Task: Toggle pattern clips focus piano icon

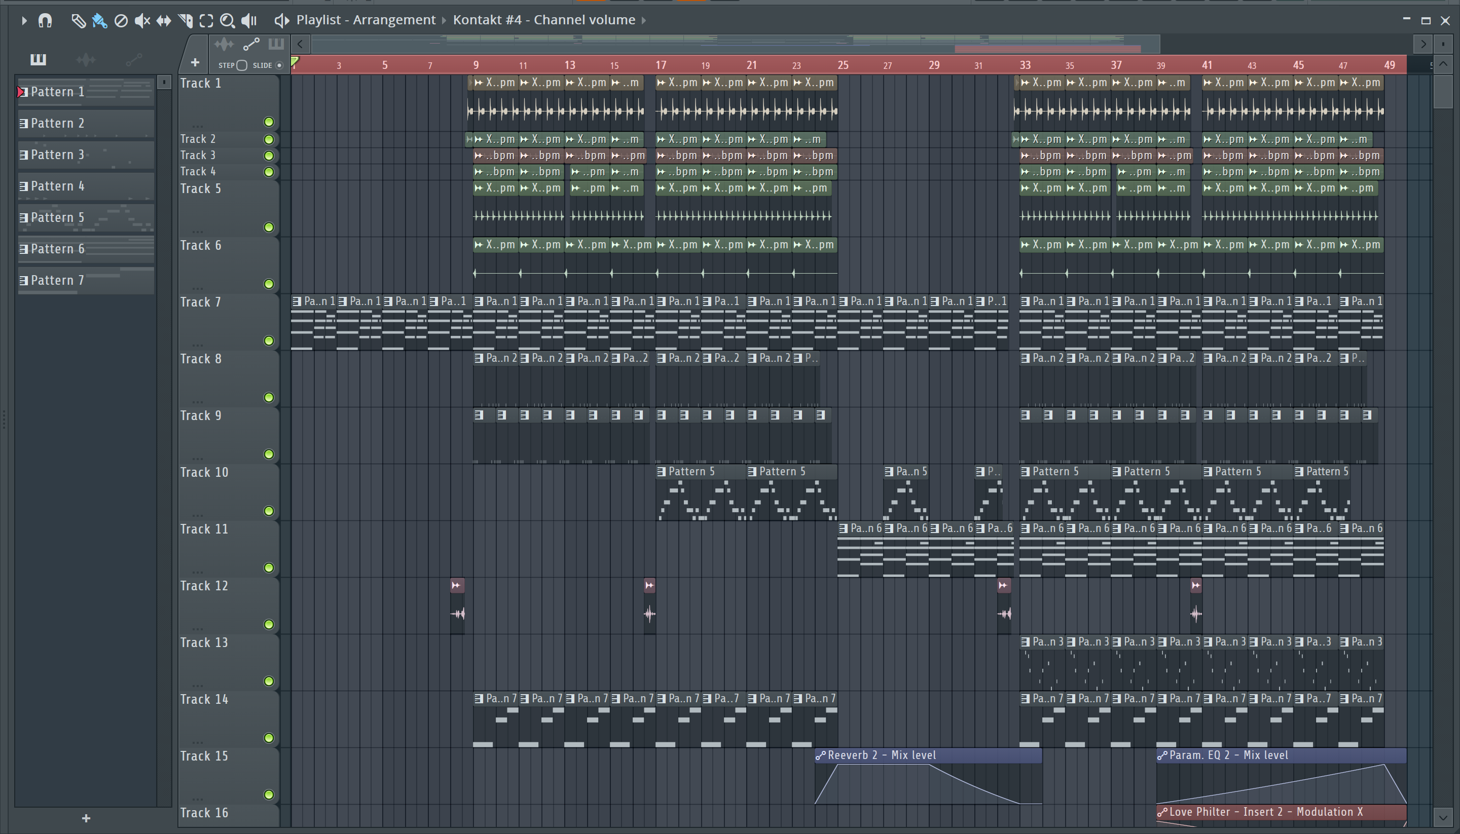Action: coord(276,44)
